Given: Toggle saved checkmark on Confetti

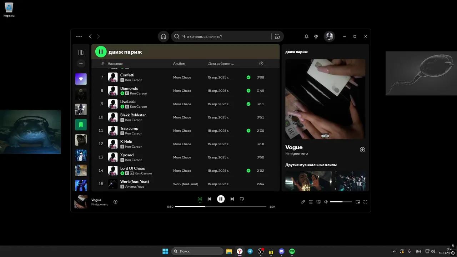Looking at the screenshot, I should [248, 77].
